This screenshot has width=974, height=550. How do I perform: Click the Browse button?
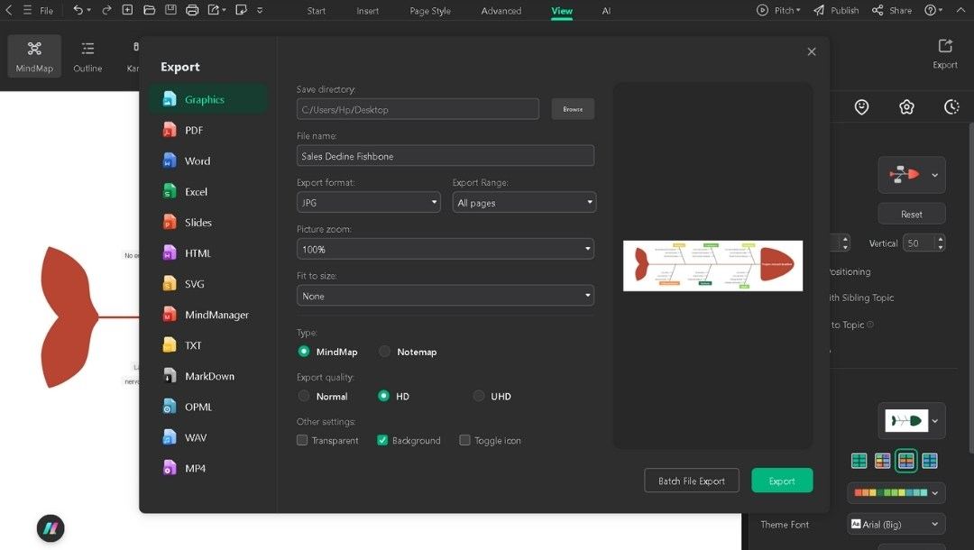pos(573,109)
